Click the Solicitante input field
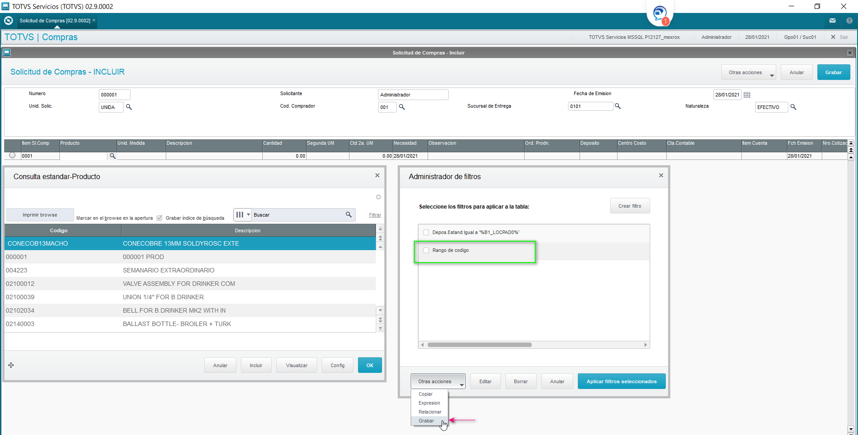 pos(413,95)
